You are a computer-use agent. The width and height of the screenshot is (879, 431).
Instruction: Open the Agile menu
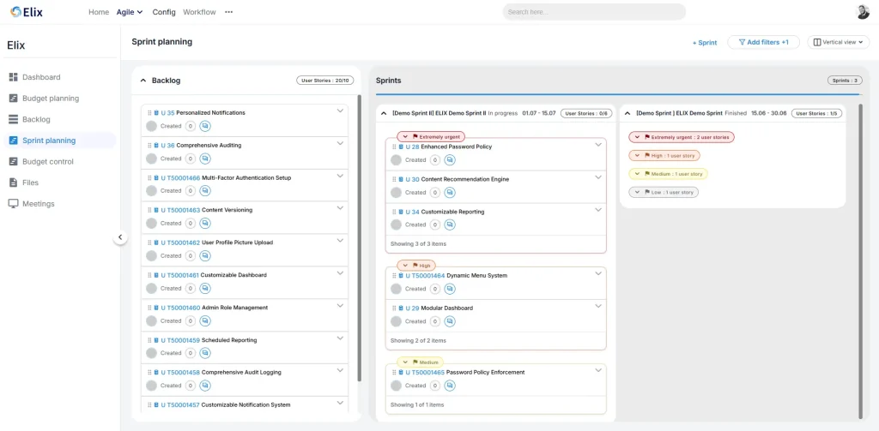tap(129, 12)
